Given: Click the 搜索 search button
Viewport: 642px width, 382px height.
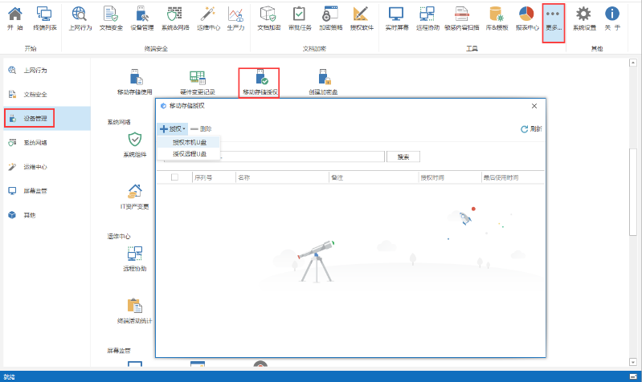Looking at the screenshot, I should [403, 156].
